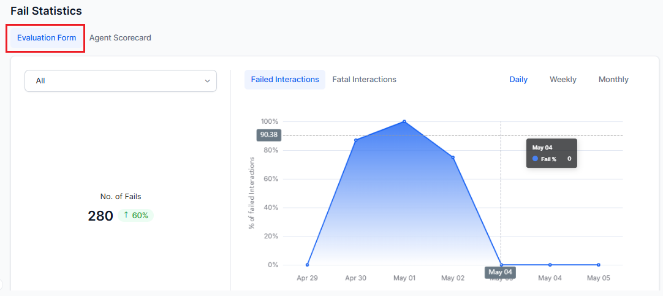Open the Agent Scorecard tab

coord(120,38)
